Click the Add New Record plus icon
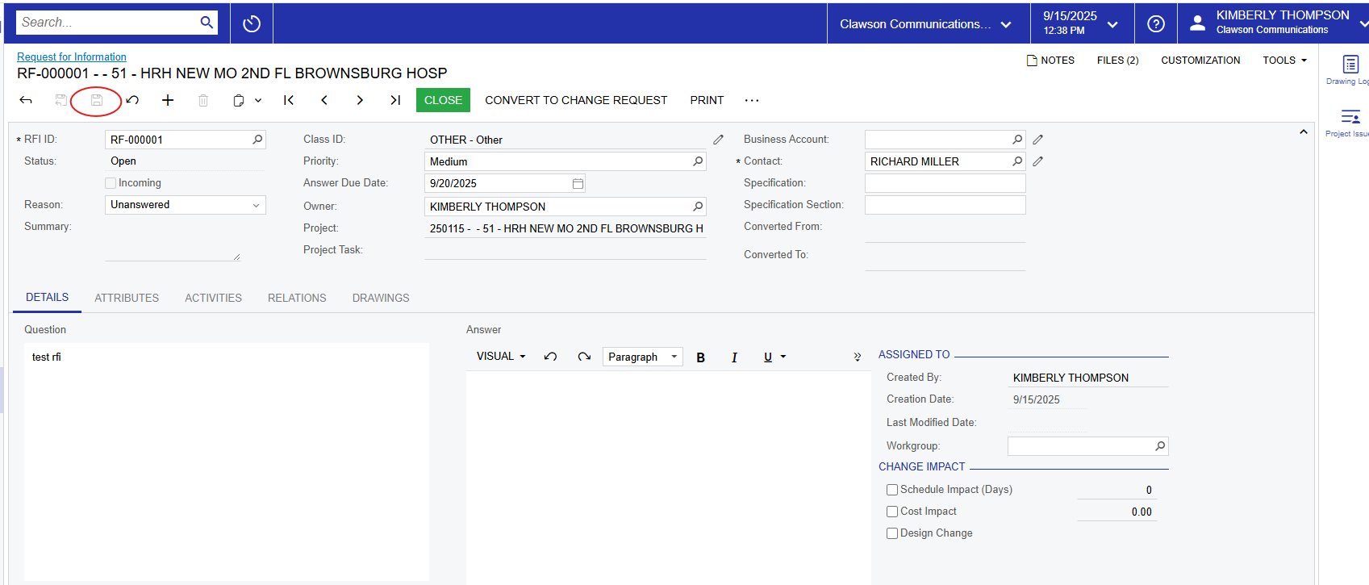 [168, 100]
